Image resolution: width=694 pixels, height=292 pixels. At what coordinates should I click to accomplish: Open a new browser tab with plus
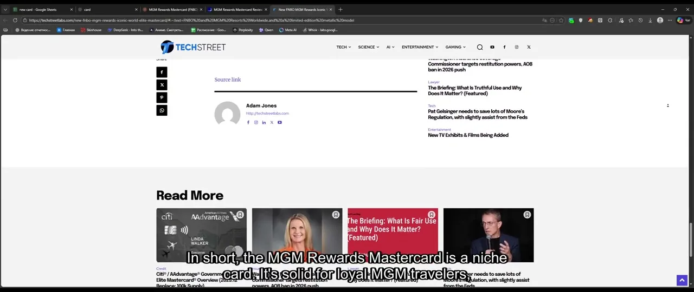(340, 9)
